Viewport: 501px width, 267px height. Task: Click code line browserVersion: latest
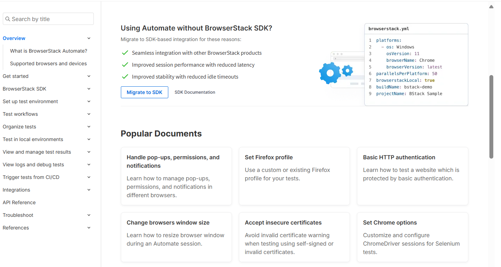pyautogui.click(x=414, y=67)
